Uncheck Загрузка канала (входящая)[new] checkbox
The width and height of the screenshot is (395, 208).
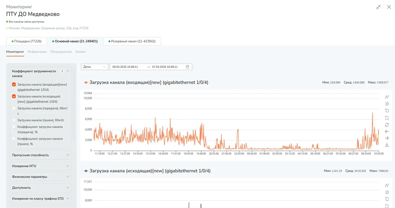pos(14,84)
